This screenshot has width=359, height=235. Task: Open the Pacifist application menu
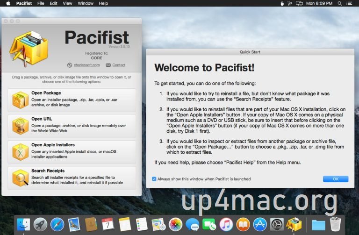pos(24,3)
